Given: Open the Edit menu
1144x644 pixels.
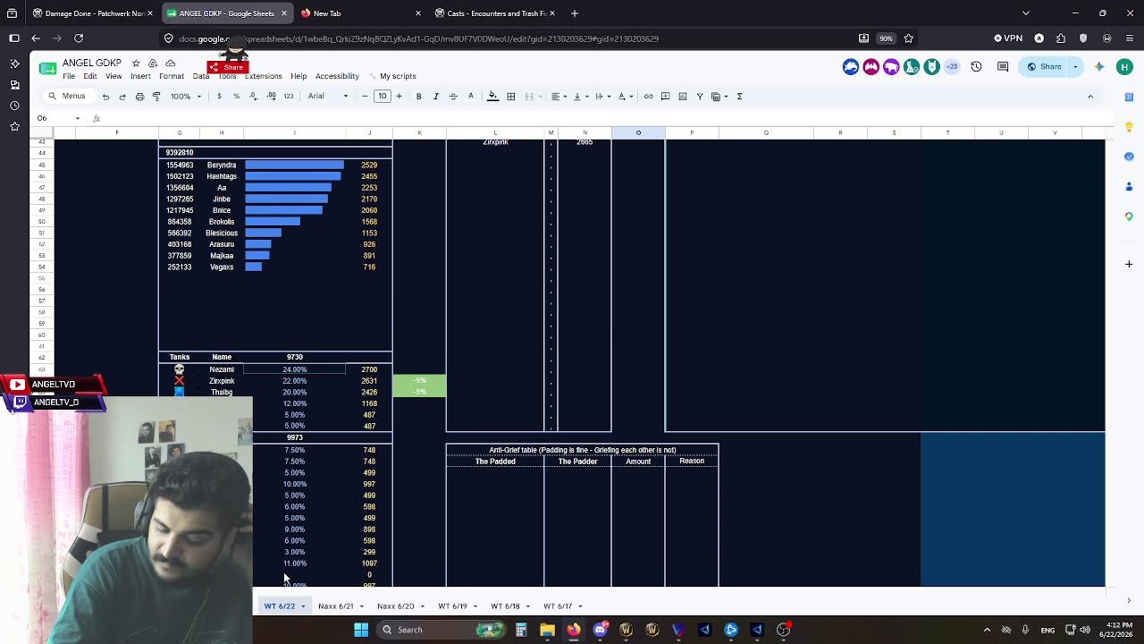Looking at the screenshot, I should (x=90, y=76).
